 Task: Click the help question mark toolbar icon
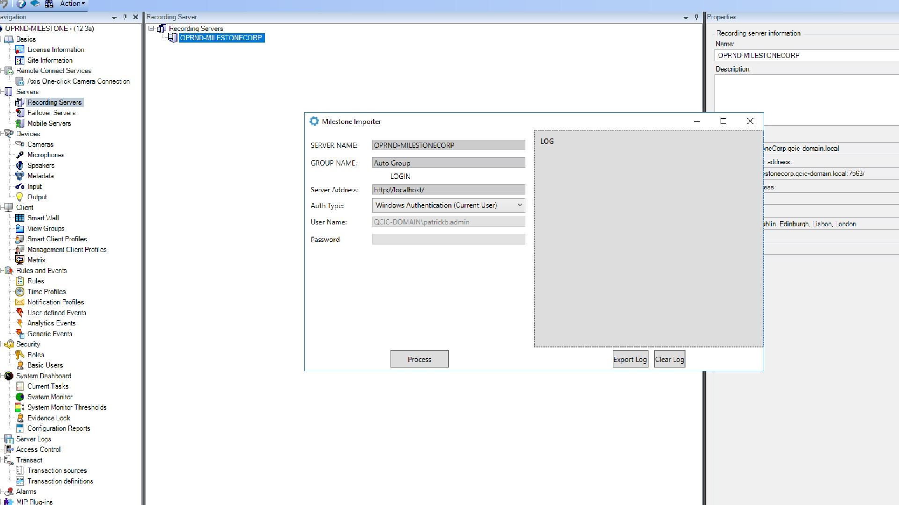pyautogui.click(x=21, y=4)
